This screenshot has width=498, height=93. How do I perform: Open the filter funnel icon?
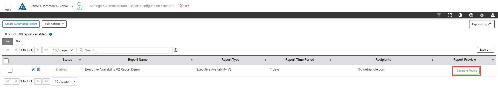click(x=439, y=15)
